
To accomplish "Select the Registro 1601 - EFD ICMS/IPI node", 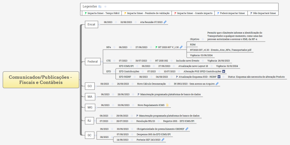I will 179,121.
